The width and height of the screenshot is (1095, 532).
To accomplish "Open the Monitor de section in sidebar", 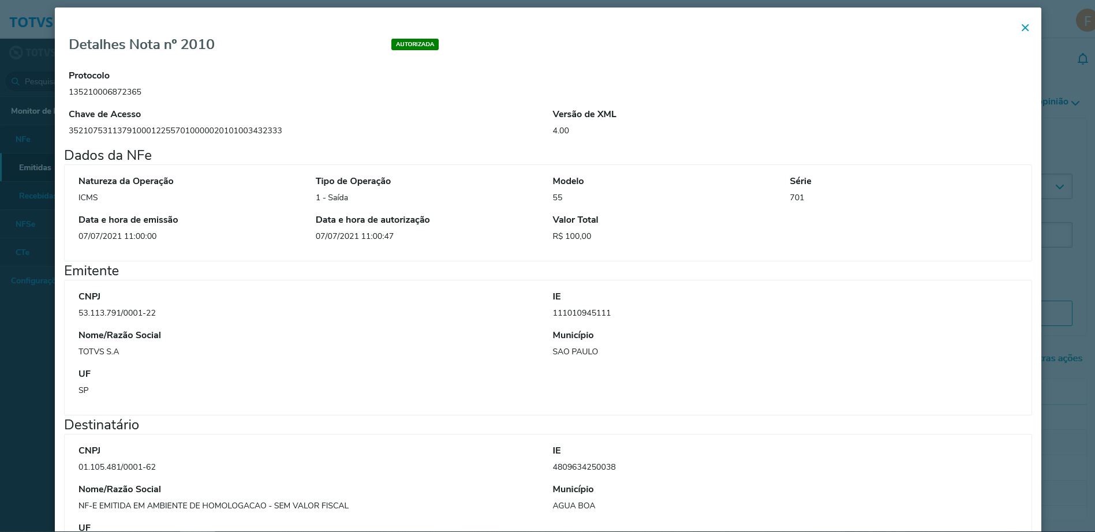I will click(32, 111).
